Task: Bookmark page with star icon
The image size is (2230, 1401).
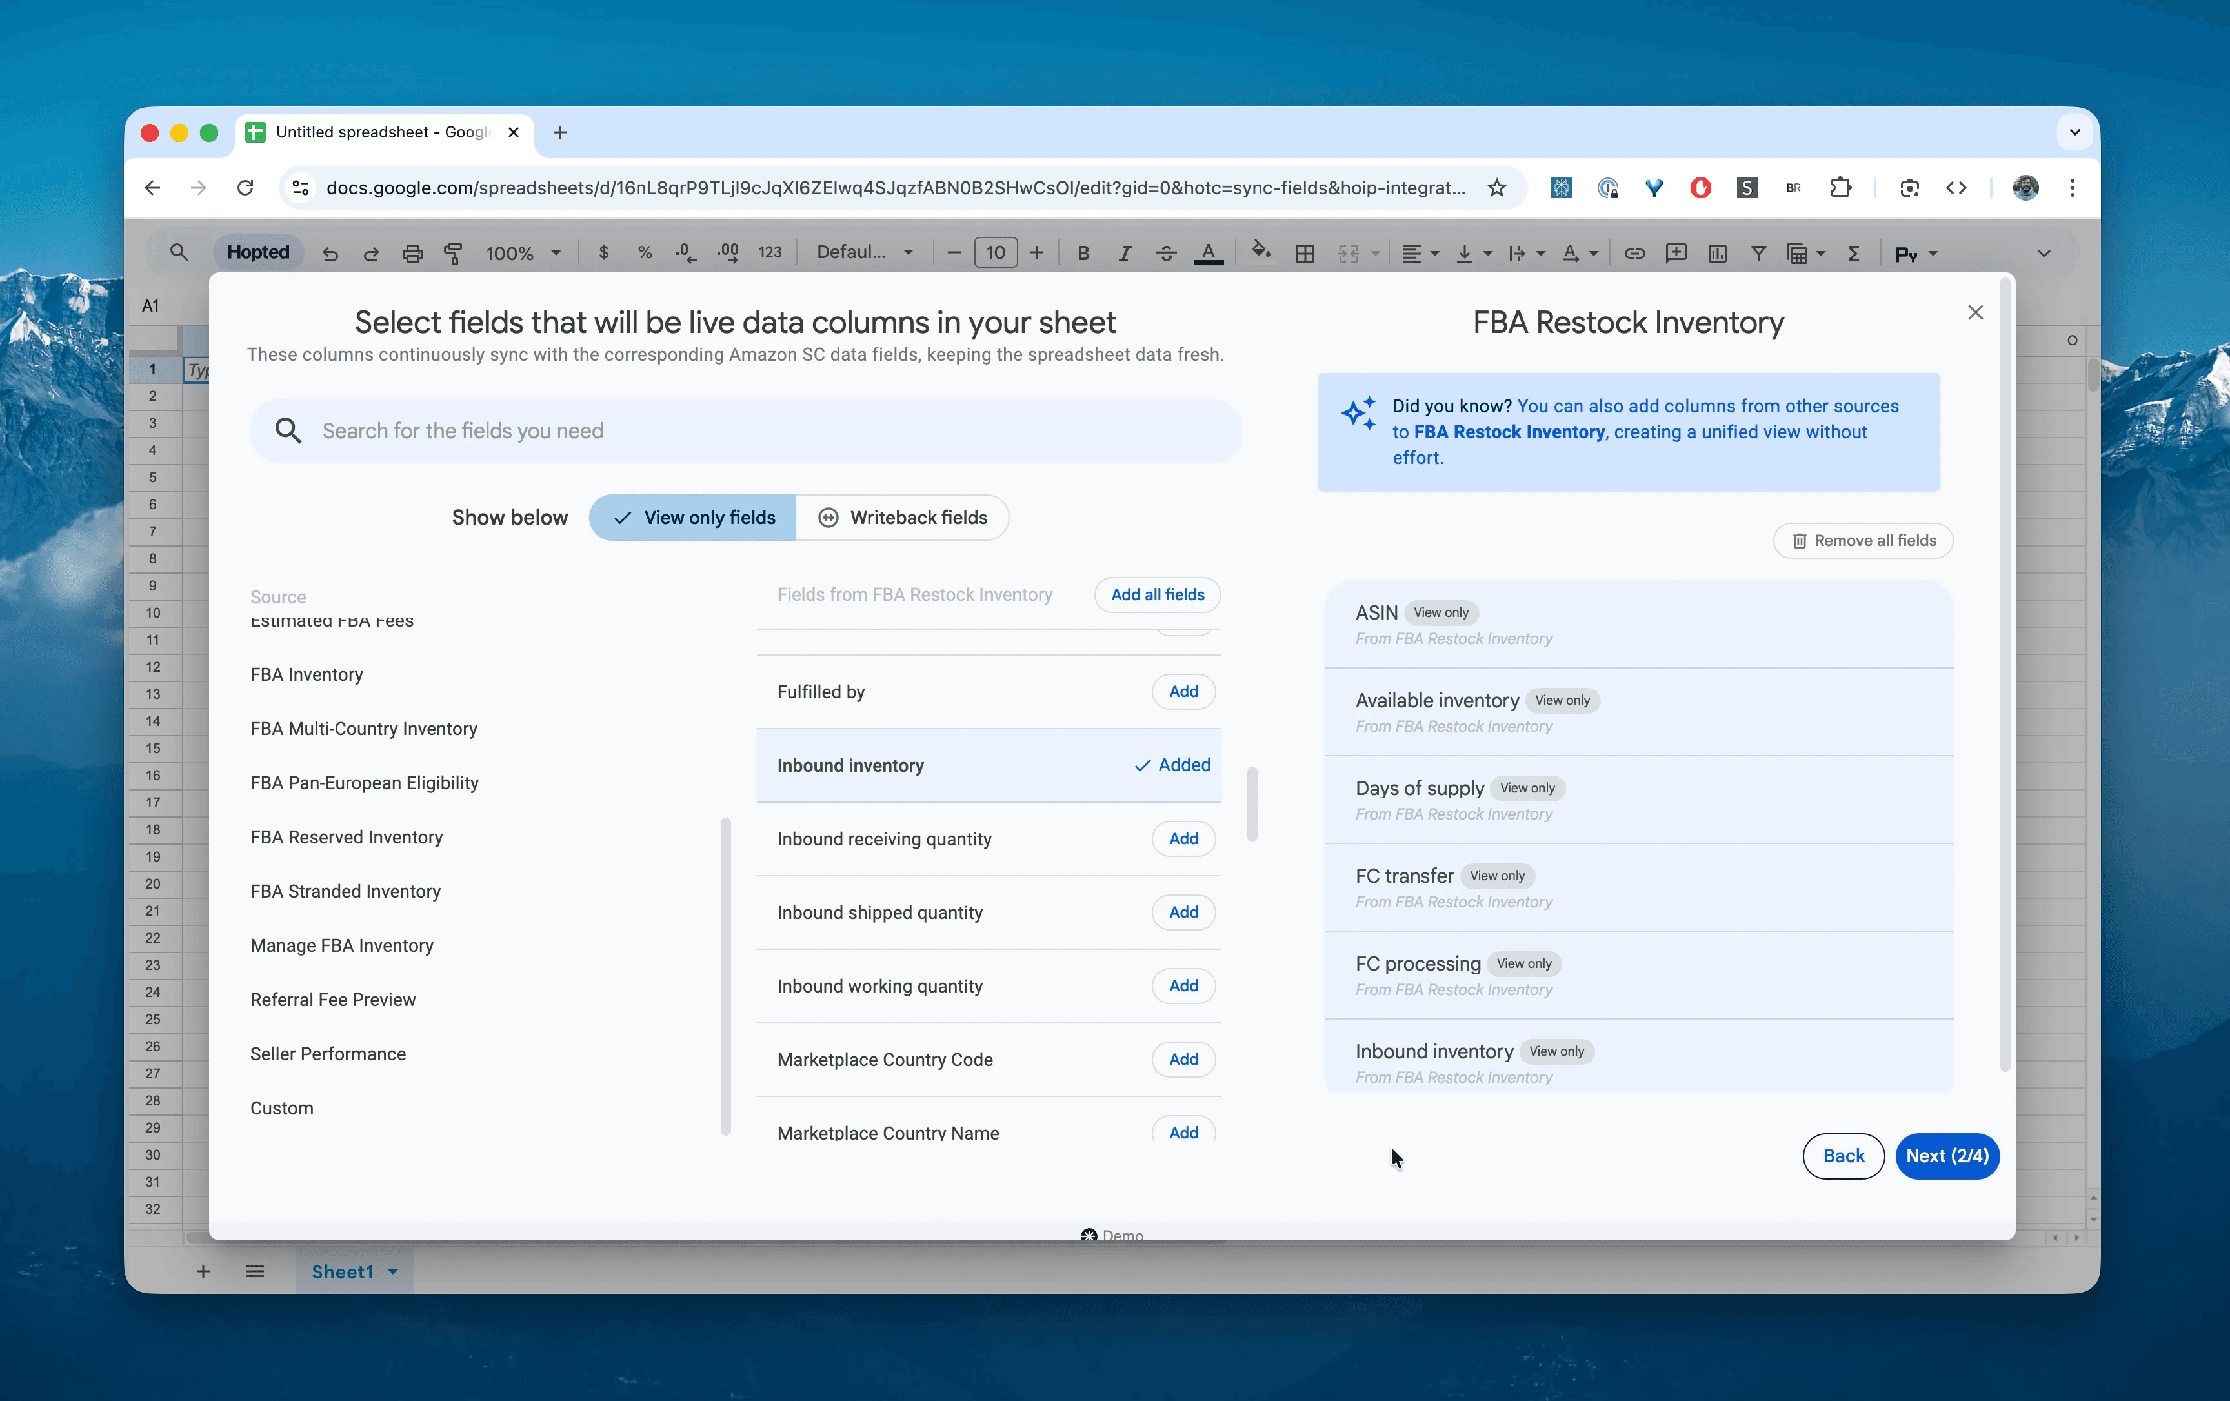Action: (x=1496, y=188)
